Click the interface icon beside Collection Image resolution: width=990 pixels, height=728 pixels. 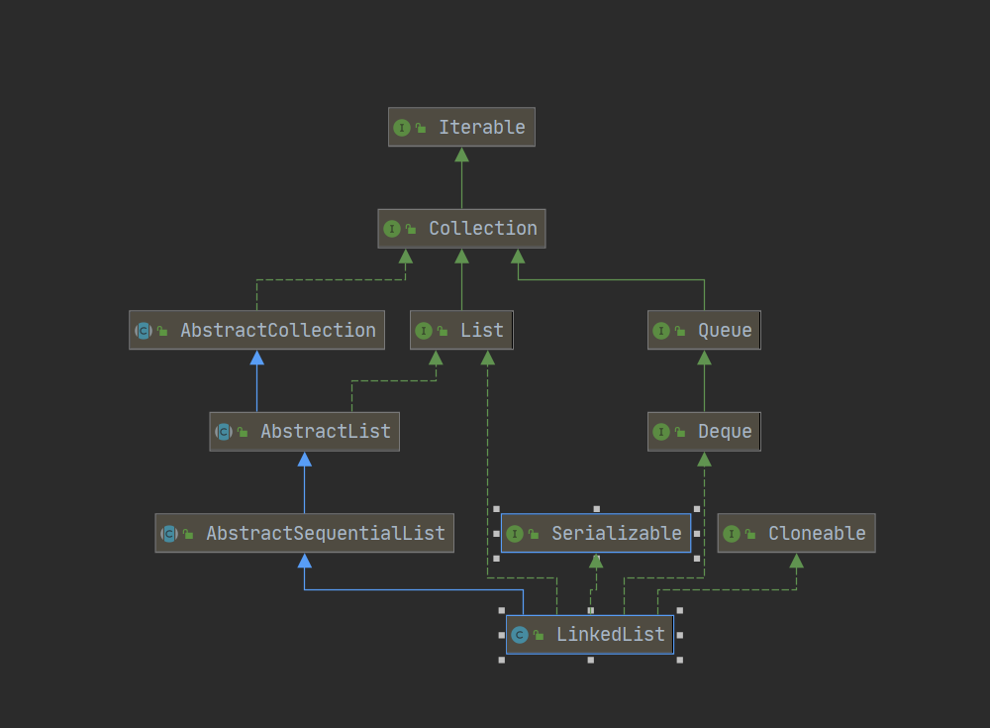392,229
